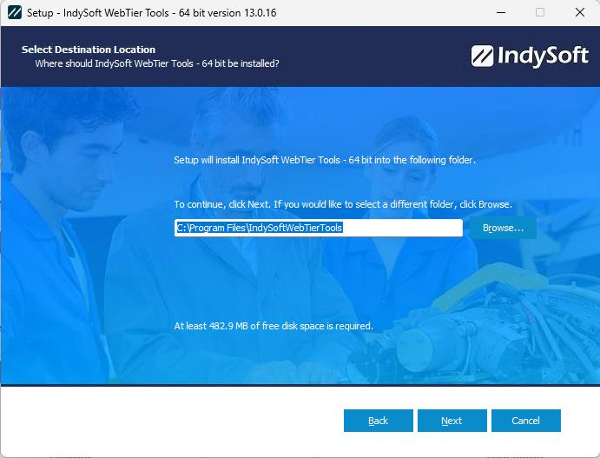Go Back to previous setup step
The image size is (600, 458).
coord(378,421)
